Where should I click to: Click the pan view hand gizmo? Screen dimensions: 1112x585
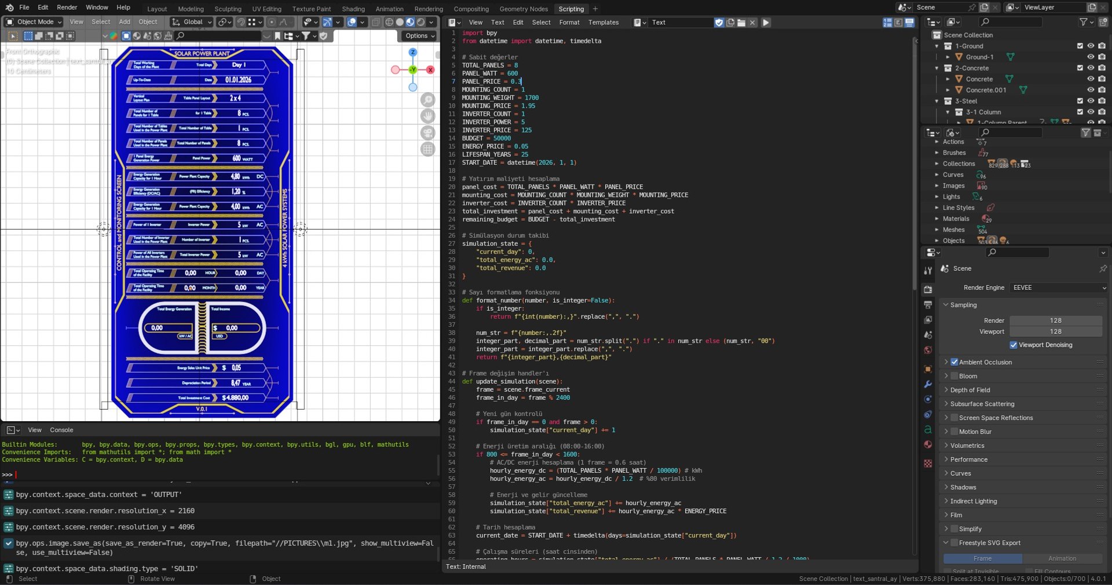(x=428, y=116)
